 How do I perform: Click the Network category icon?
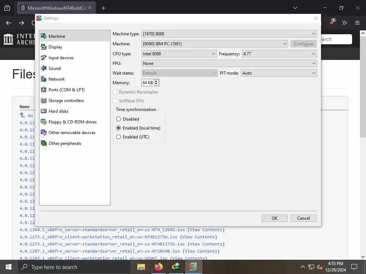click(44, 79)
